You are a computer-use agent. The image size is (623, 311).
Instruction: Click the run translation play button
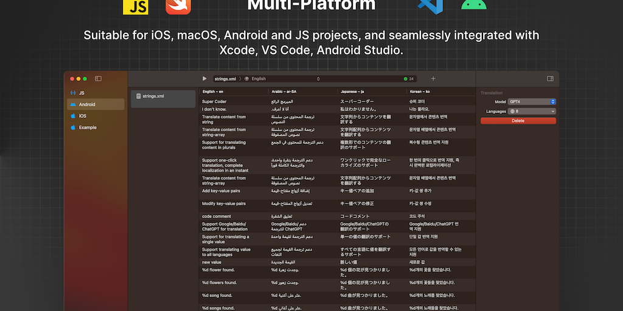pos(204,79)
